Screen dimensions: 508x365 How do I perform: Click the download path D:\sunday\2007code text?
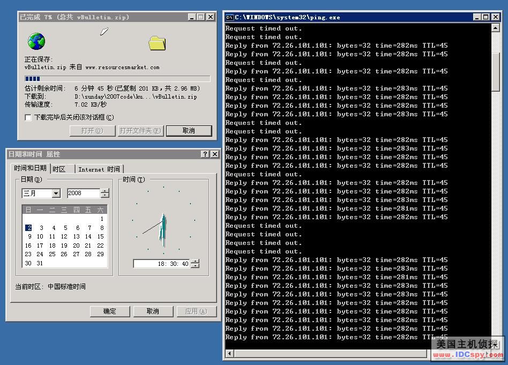136,96
